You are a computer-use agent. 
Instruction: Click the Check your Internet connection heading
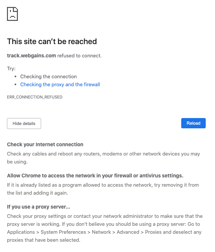(45, 144)
